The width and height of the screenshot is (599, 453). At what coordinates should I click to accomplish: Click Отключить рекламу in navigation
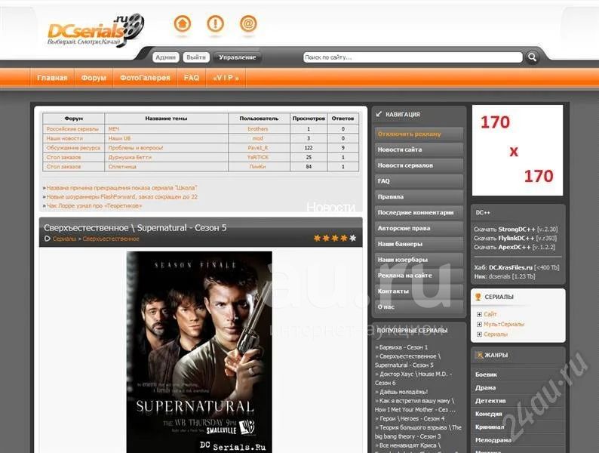419,134
